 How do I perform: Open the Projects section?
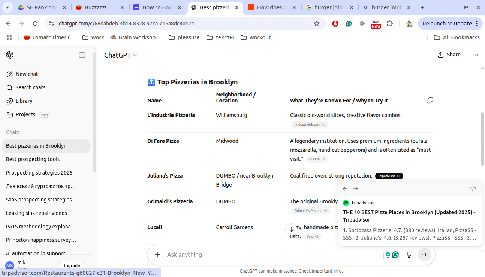25,114
